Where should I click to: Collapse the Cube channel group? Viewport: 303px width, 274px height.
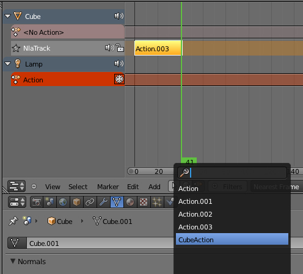pos(7,16)
